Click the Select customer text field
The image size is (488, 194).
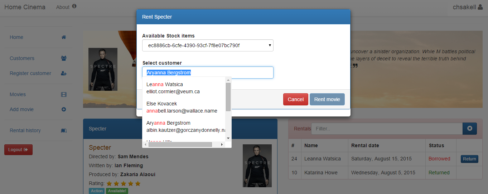click(x=208, y=73)
